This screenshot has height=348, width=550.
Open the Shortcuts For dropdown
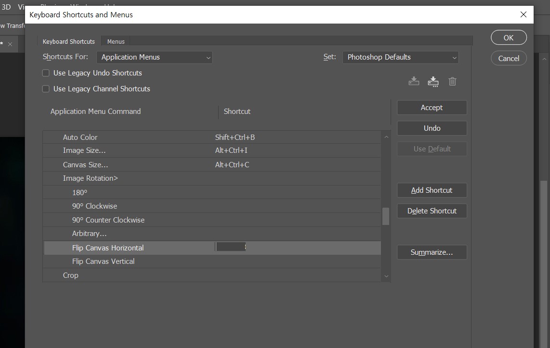[x=154, y=57]
